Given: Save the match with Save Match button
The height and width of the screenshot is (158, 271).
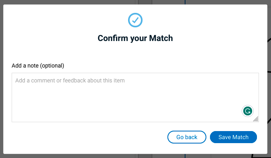Looking at the screenshot, I should (233, 137).
